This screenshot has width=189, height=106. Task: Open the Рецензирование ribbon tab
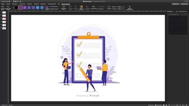[52, 4]
